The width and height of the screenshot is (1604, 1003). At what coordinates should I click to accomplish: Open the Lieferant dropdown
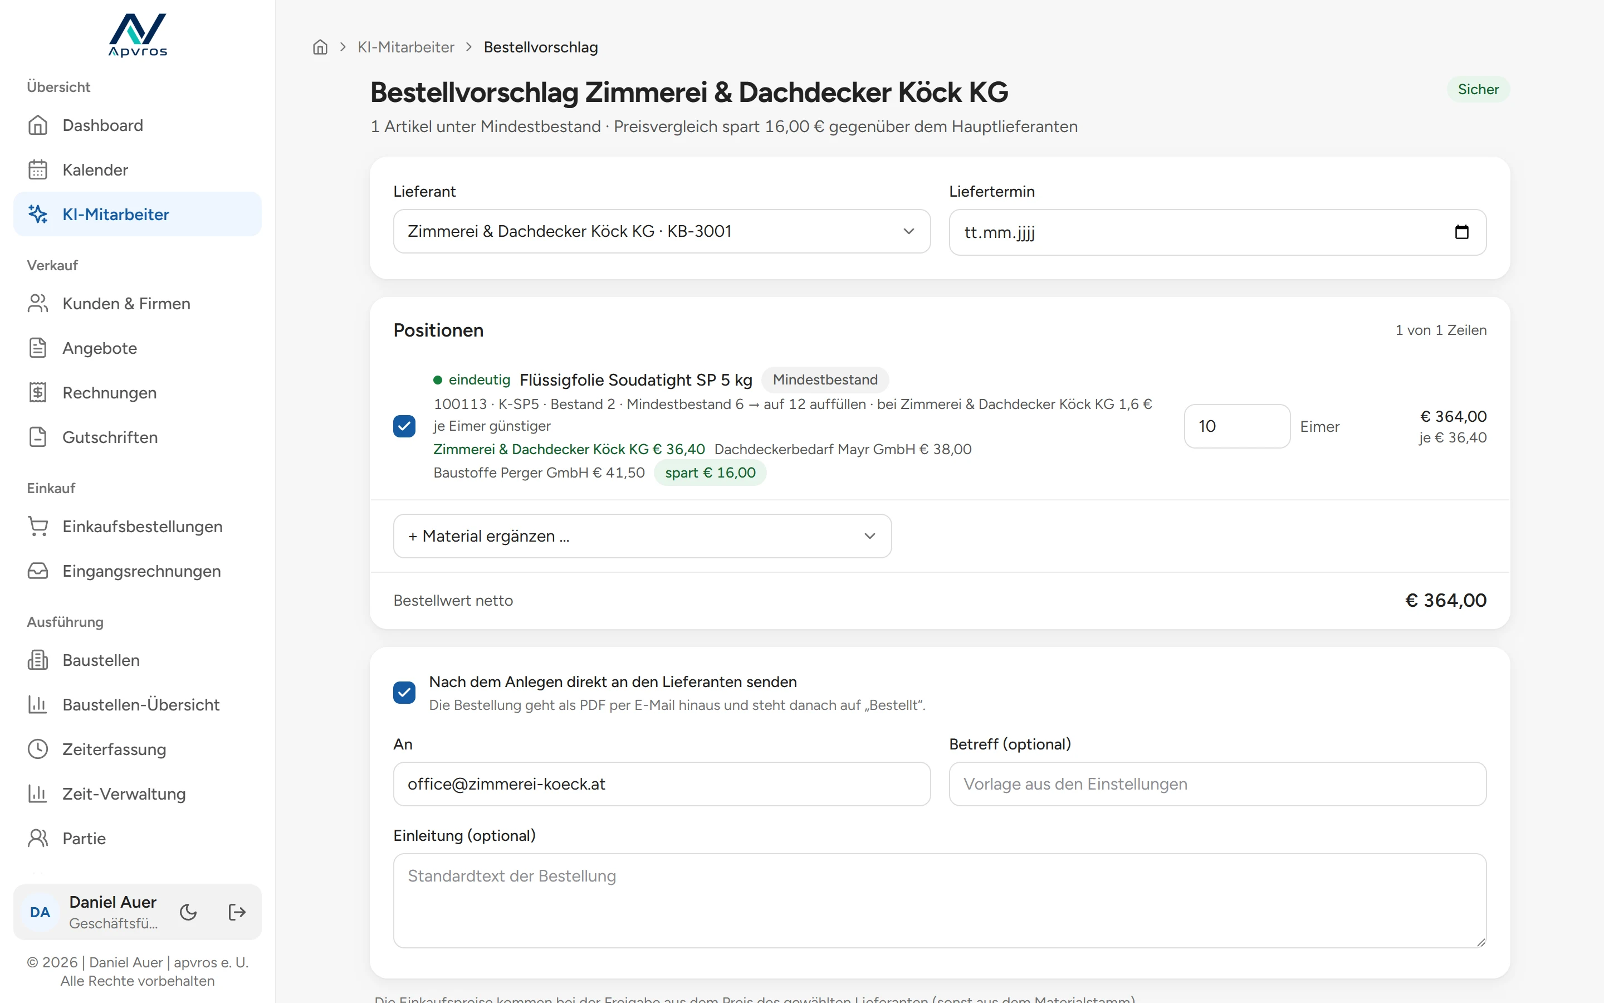pos(662,231)
